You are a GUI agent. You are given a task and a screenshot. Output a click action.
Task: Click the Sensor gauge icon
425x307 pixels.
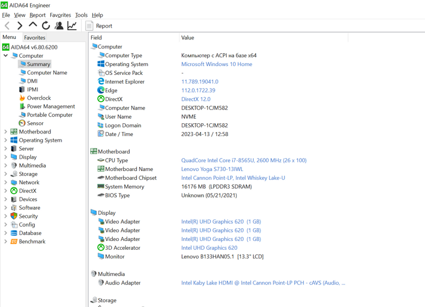pos(22,123)
